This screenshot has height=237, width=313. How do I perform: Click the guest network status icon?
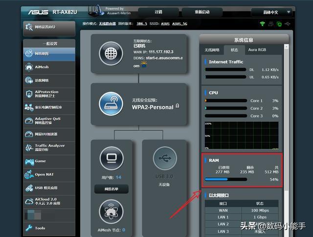270,24
